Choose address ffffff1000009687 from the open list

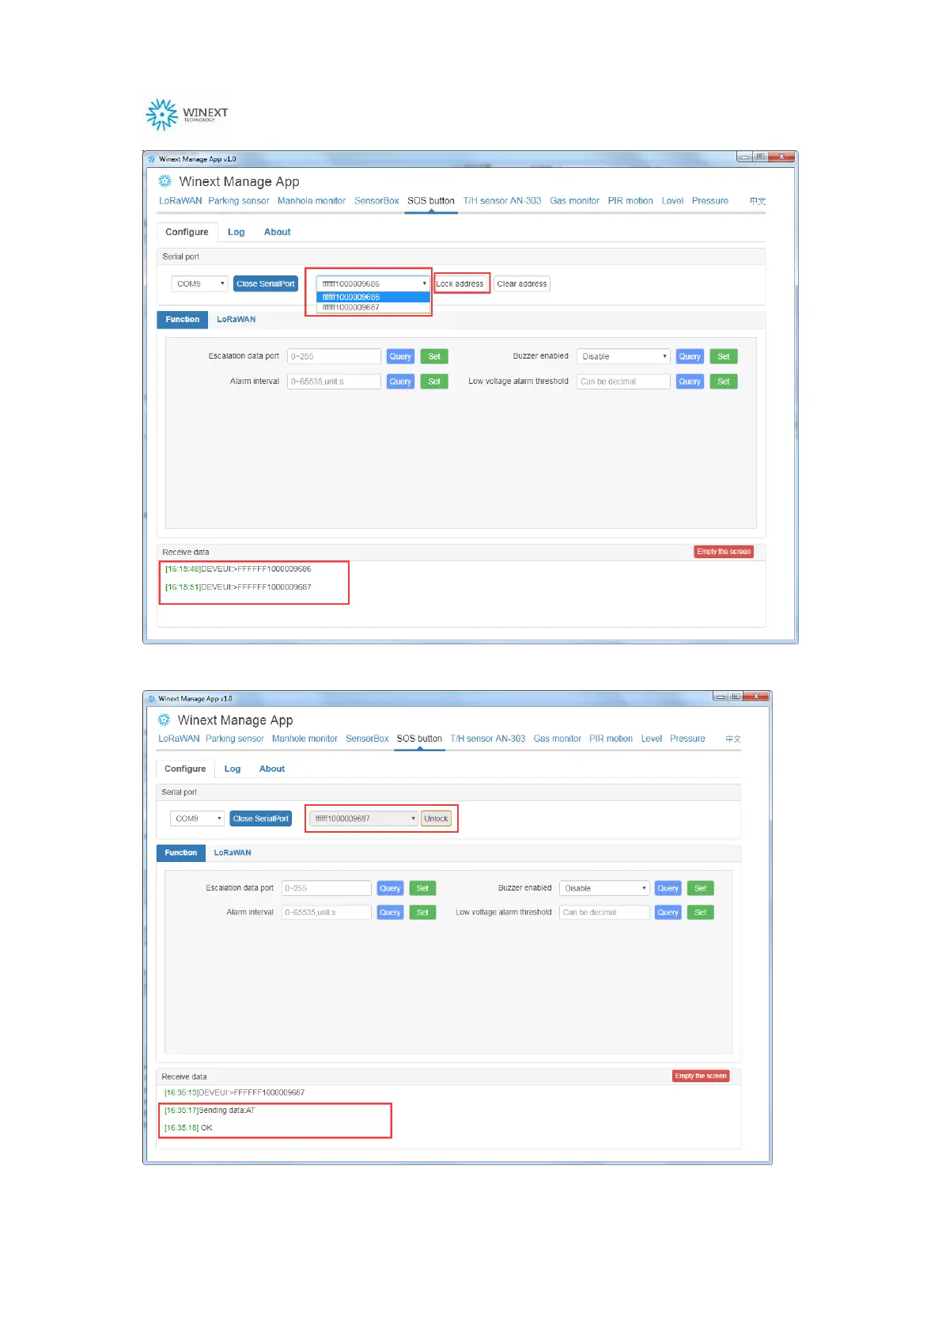(373, 307)
